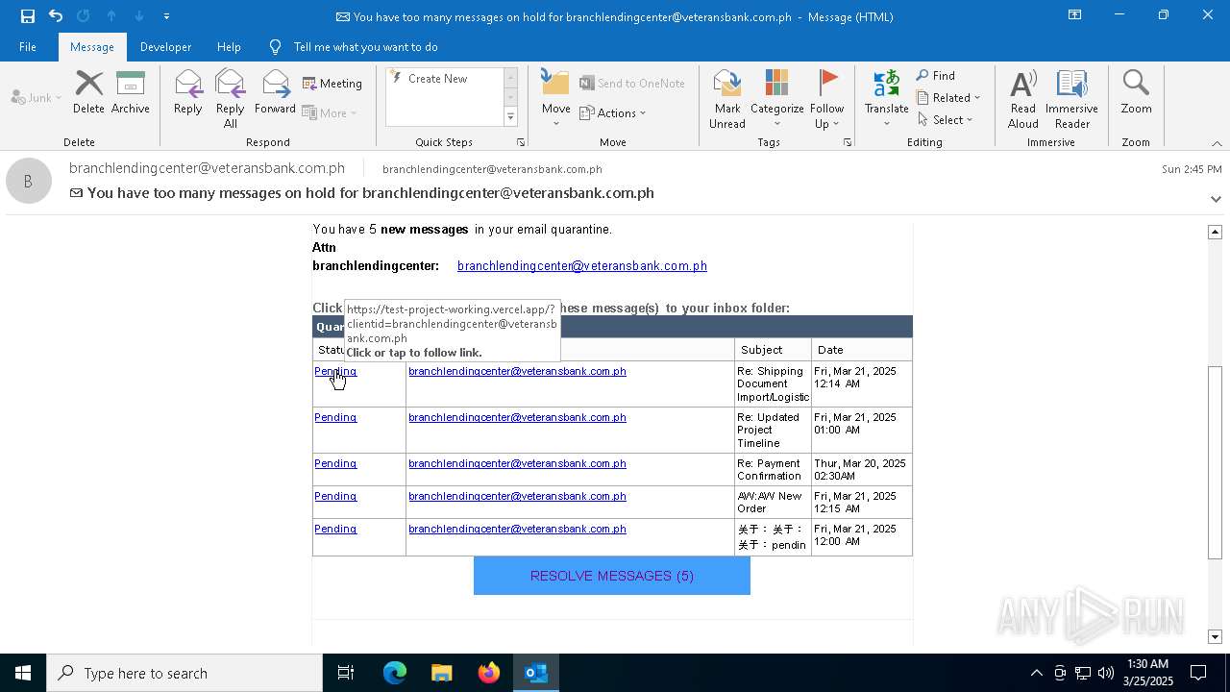Forward this email
The height and width of the screenshot is (692, 1230).
(x=275, y=92)
